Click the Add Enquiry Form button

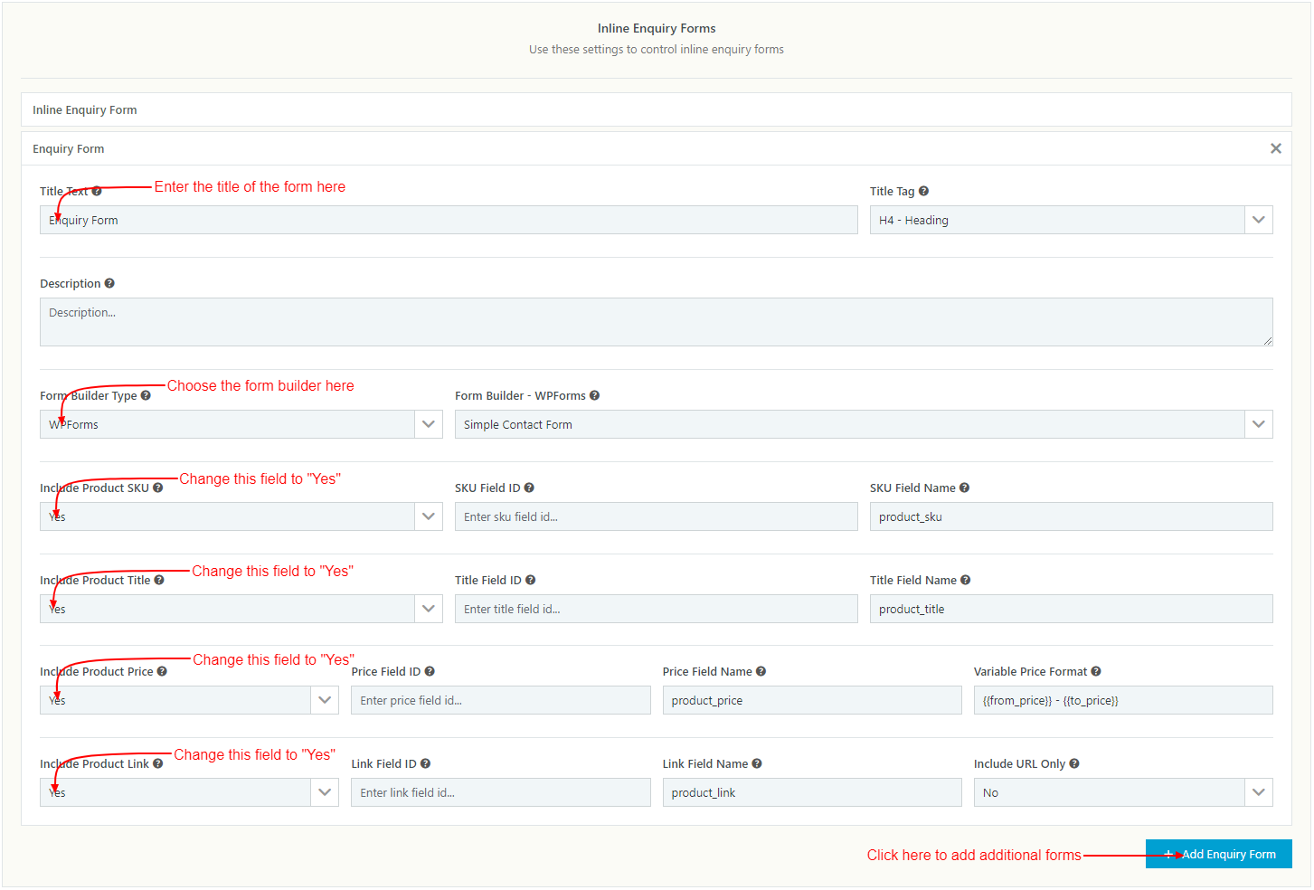coord(1219,855)
